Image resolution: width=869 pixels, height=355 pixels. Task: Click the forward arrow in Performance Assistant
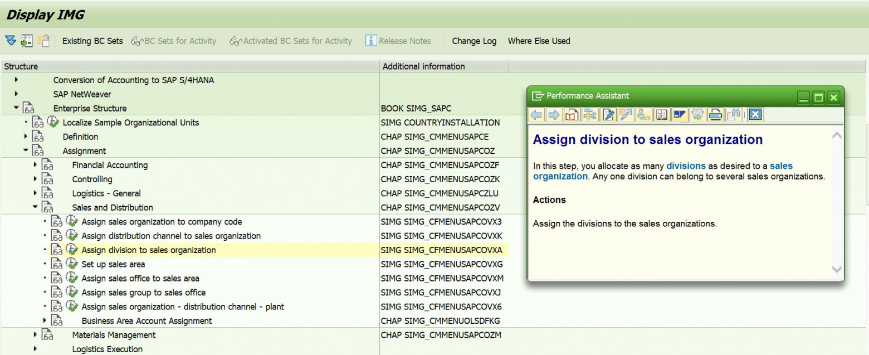click(x=554, y=115)
